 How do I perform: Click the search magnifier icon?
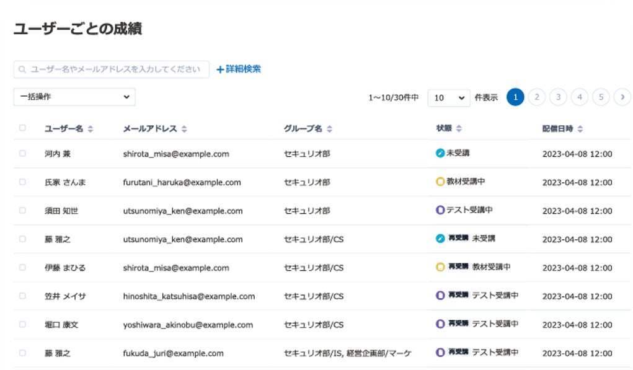pyautogui.click(x=22, y=69)
